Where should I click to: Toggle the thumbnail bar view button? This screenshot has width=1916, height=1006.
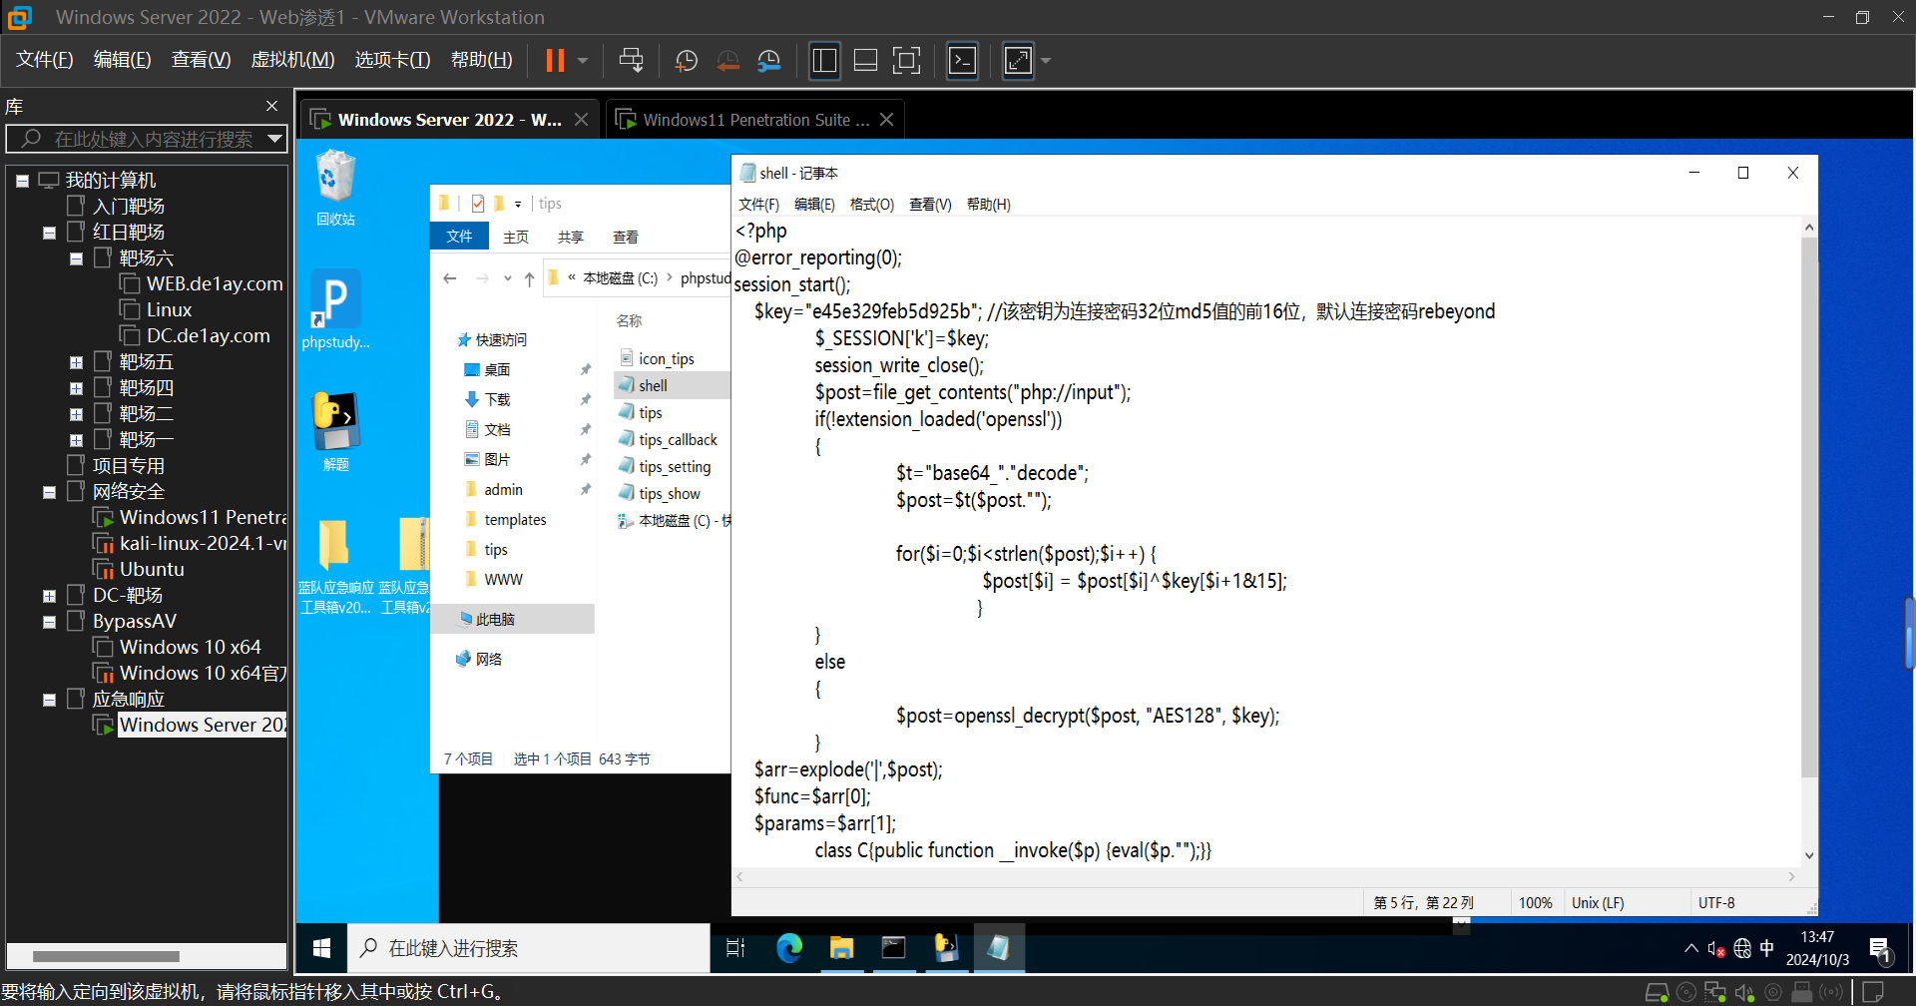point(865,61)
